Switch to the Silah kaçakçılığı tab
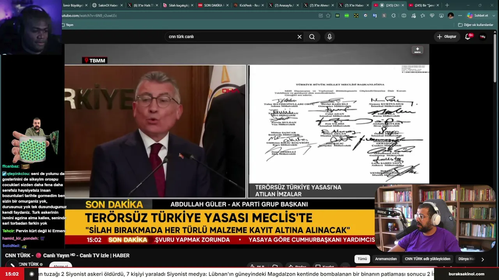The width and height of the screenshot is (499, 280). (x=177, y=5)
